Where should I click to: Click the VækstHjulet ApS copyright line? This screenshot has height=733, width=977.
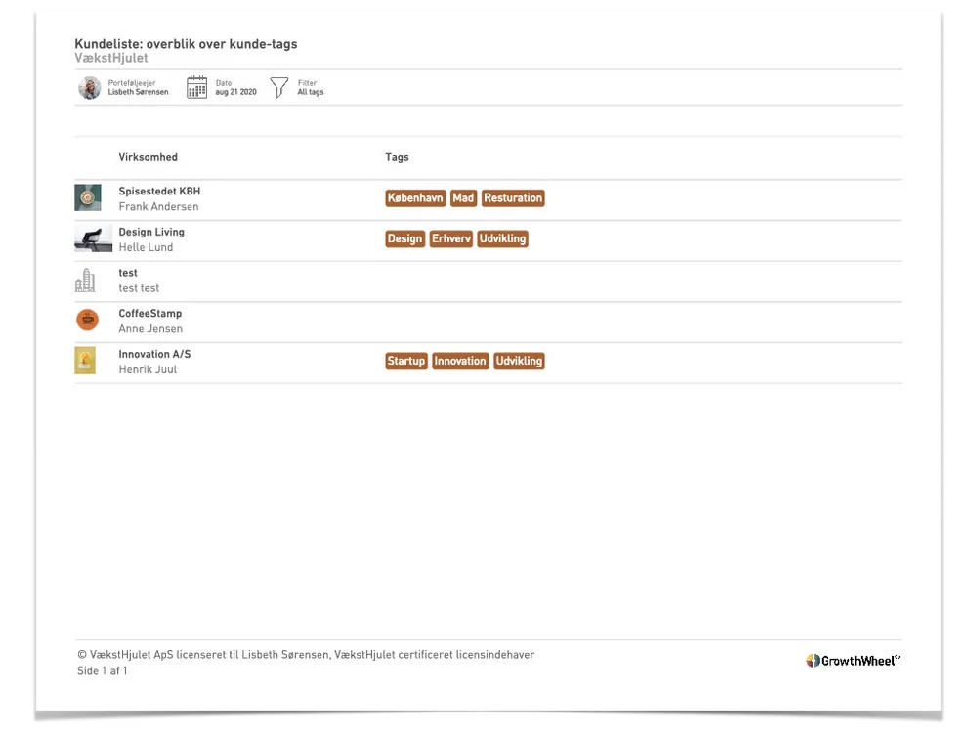306,655
